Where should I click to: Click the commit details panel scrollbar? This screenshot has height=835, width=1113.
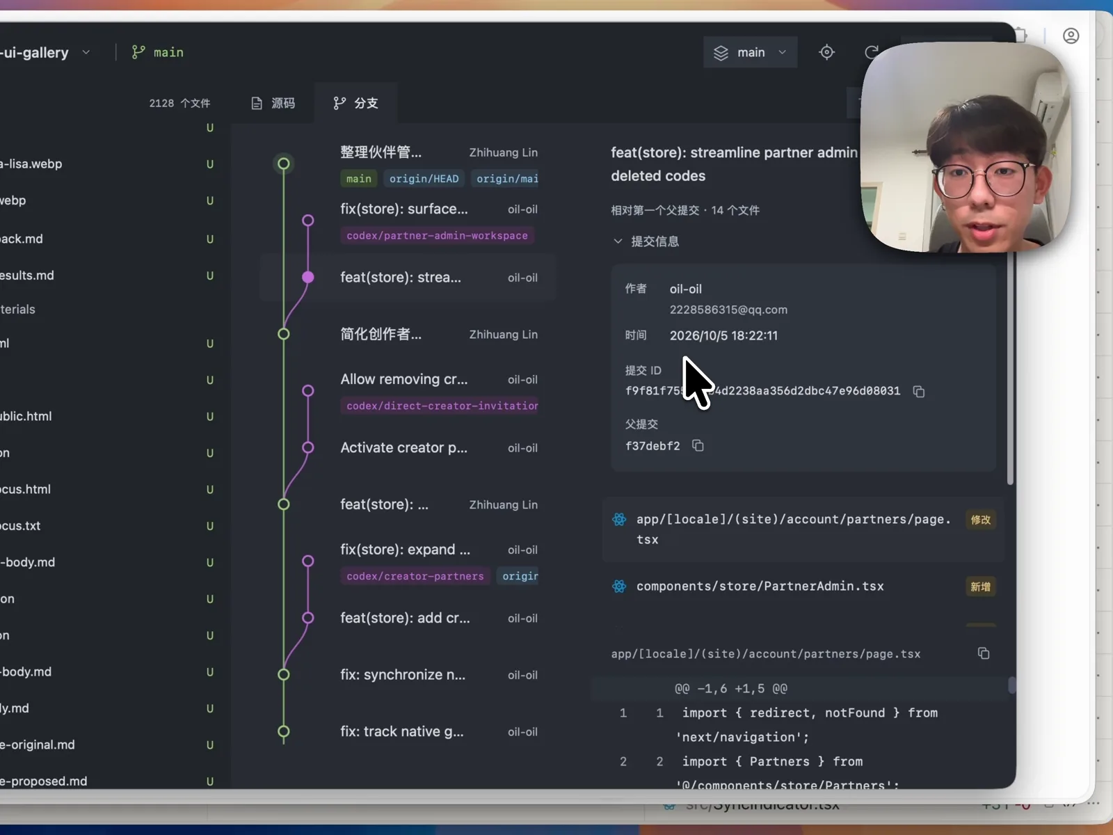coord(1010,369)
